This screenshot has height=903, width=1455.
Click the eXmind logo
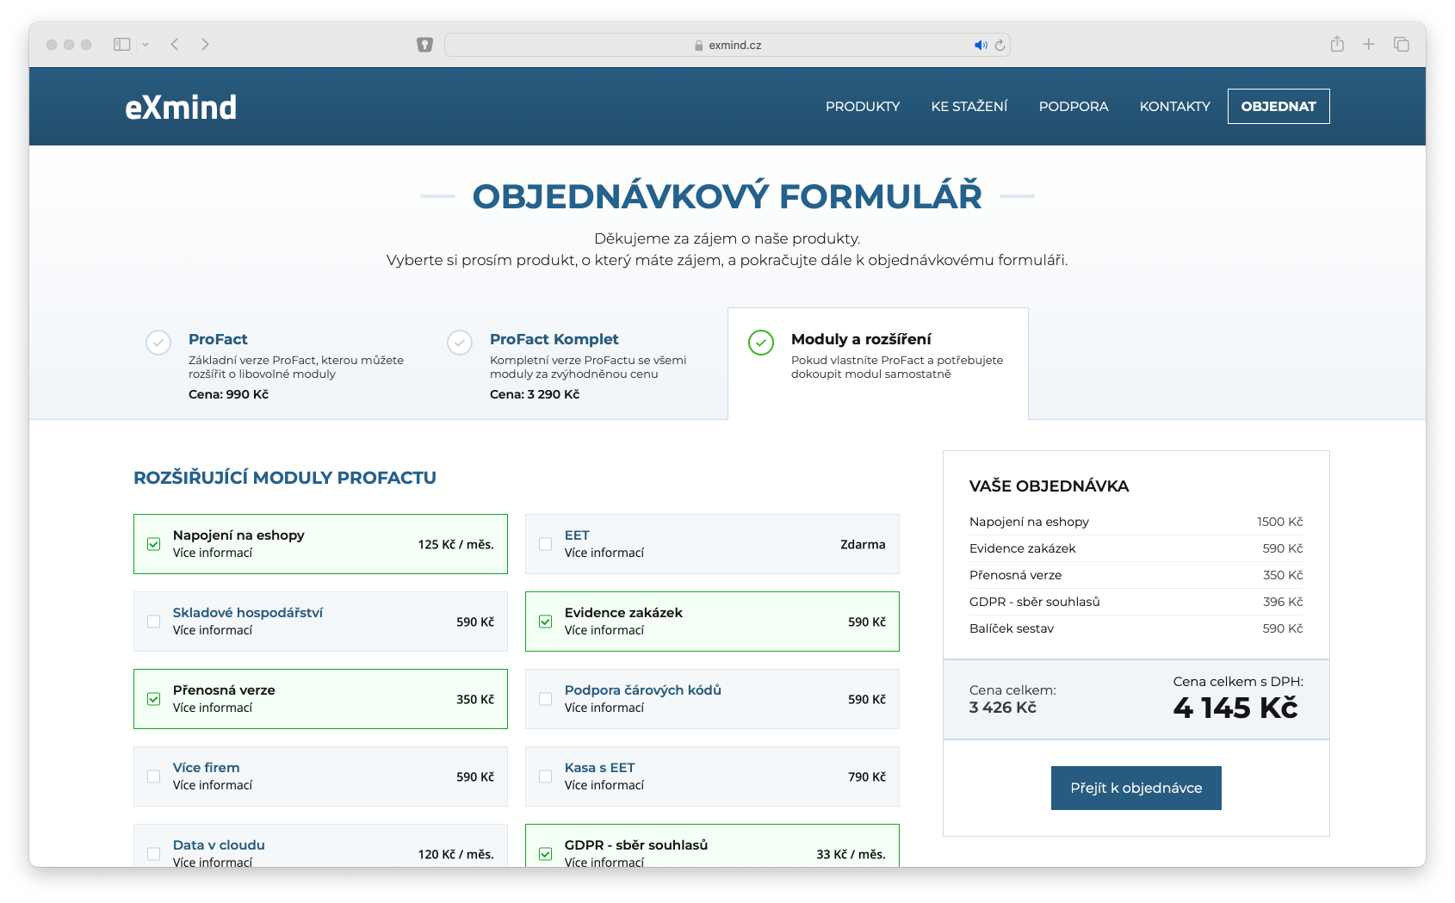click(x=181, y=107)
